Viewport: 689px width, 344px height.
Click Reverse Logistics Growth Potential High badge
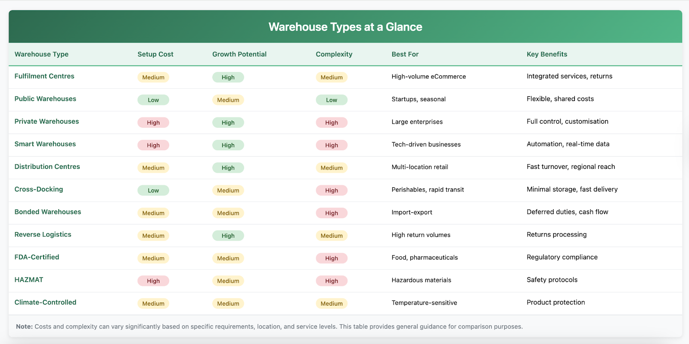(228, 236)
